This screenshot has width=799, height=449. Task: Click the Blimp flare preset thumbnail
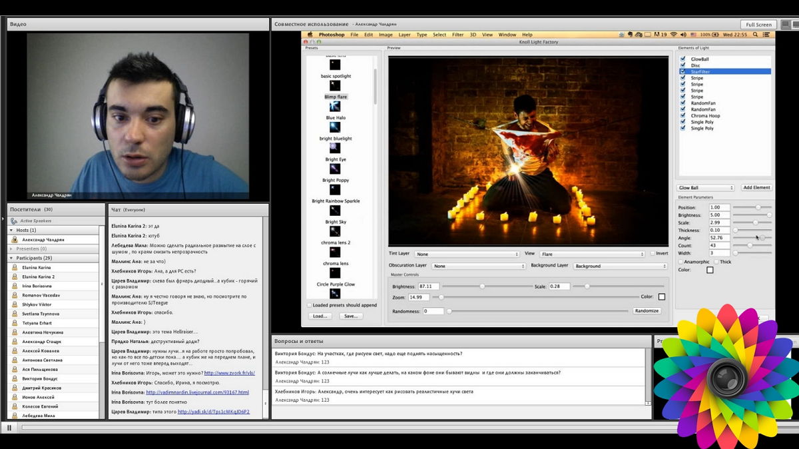[335, 106]
